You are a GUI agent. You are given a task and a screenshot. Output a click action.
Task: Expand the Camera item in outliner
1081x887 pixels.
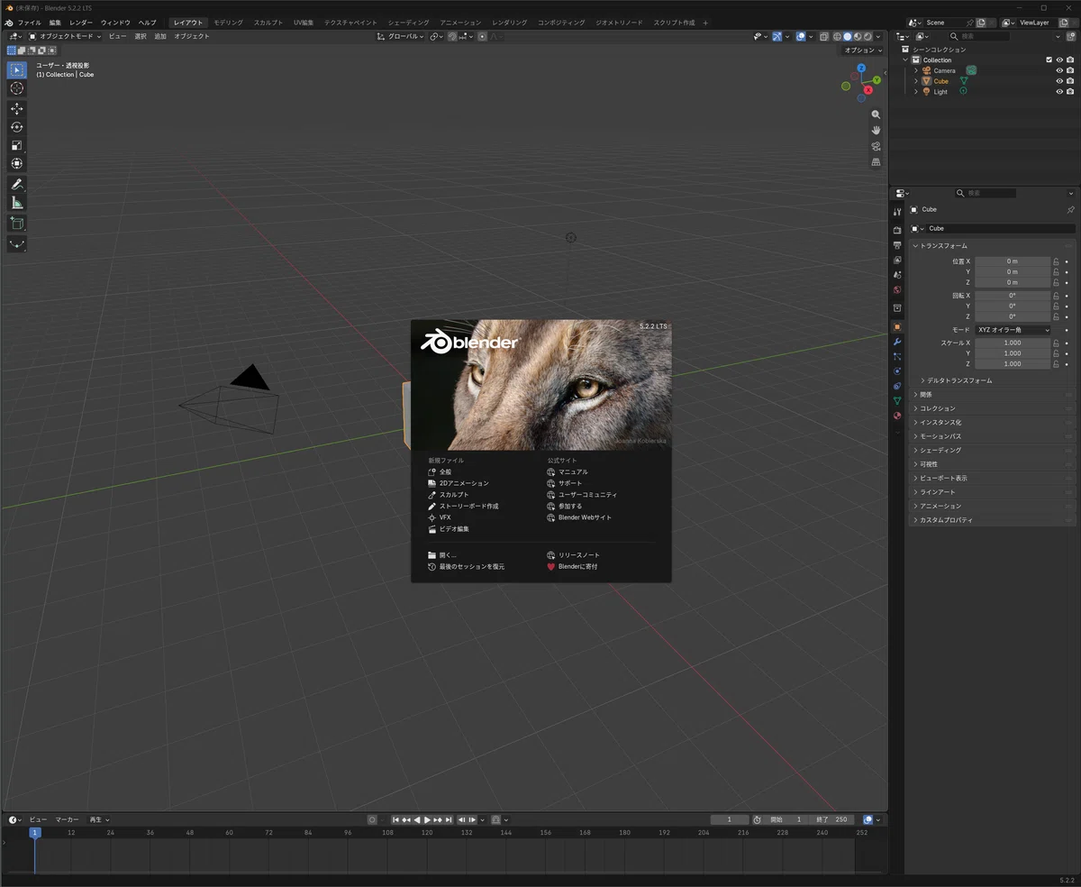point(916,70)
